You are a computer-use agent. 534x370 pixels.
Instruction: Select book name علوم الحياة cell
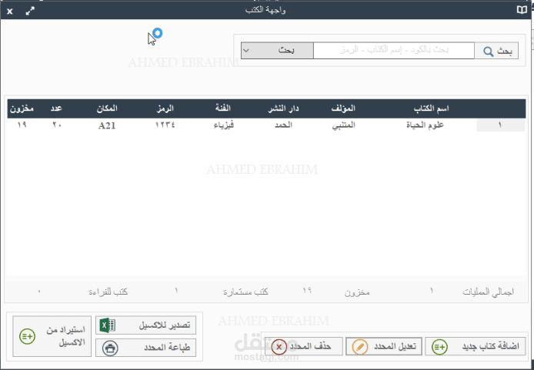tap(425, 125)
